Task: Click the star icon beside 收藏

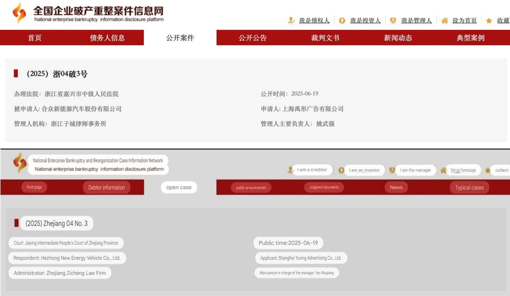Action: [x=489, y=21]
